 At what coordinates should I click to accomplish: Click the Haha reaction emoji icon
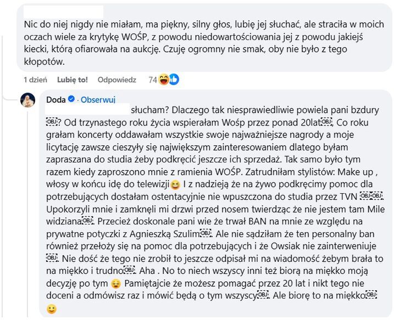164,80
